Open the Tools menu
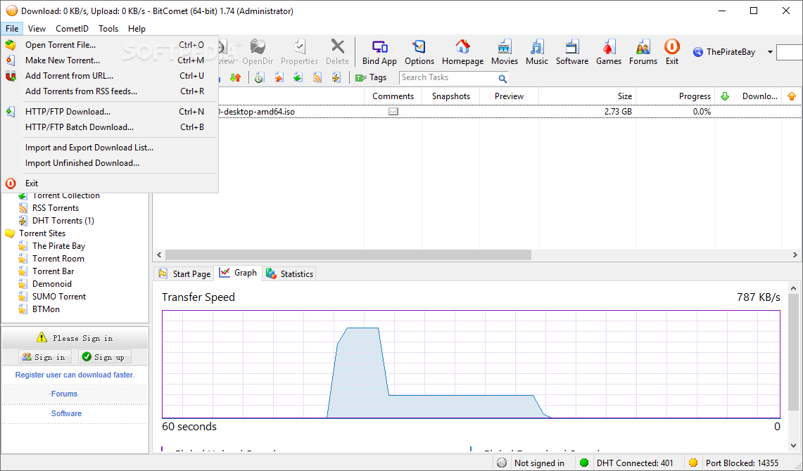 [108, 29]
